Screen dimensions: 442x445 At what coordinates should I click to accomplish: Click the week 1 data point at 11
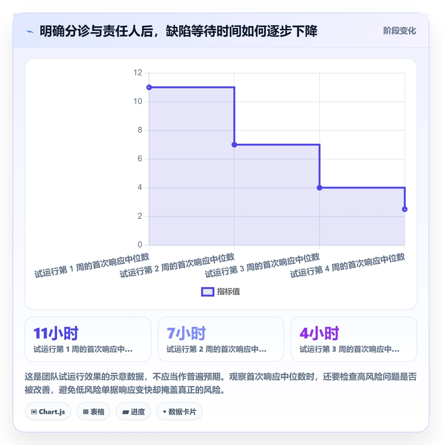(x=149, y=87)
